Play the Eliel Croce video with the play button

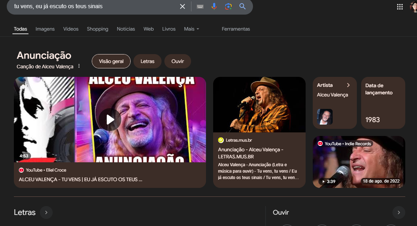tap(110, 120)
